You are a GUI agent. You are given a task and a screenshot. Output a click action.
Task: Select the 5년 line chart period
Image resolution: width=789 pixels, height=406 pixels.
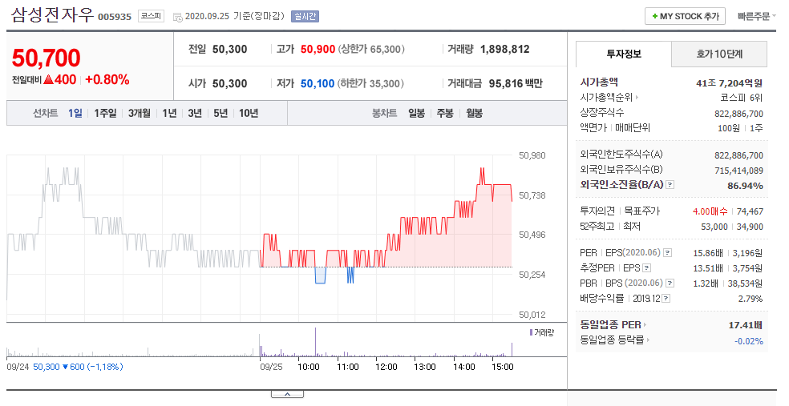(x=221, y=113)
